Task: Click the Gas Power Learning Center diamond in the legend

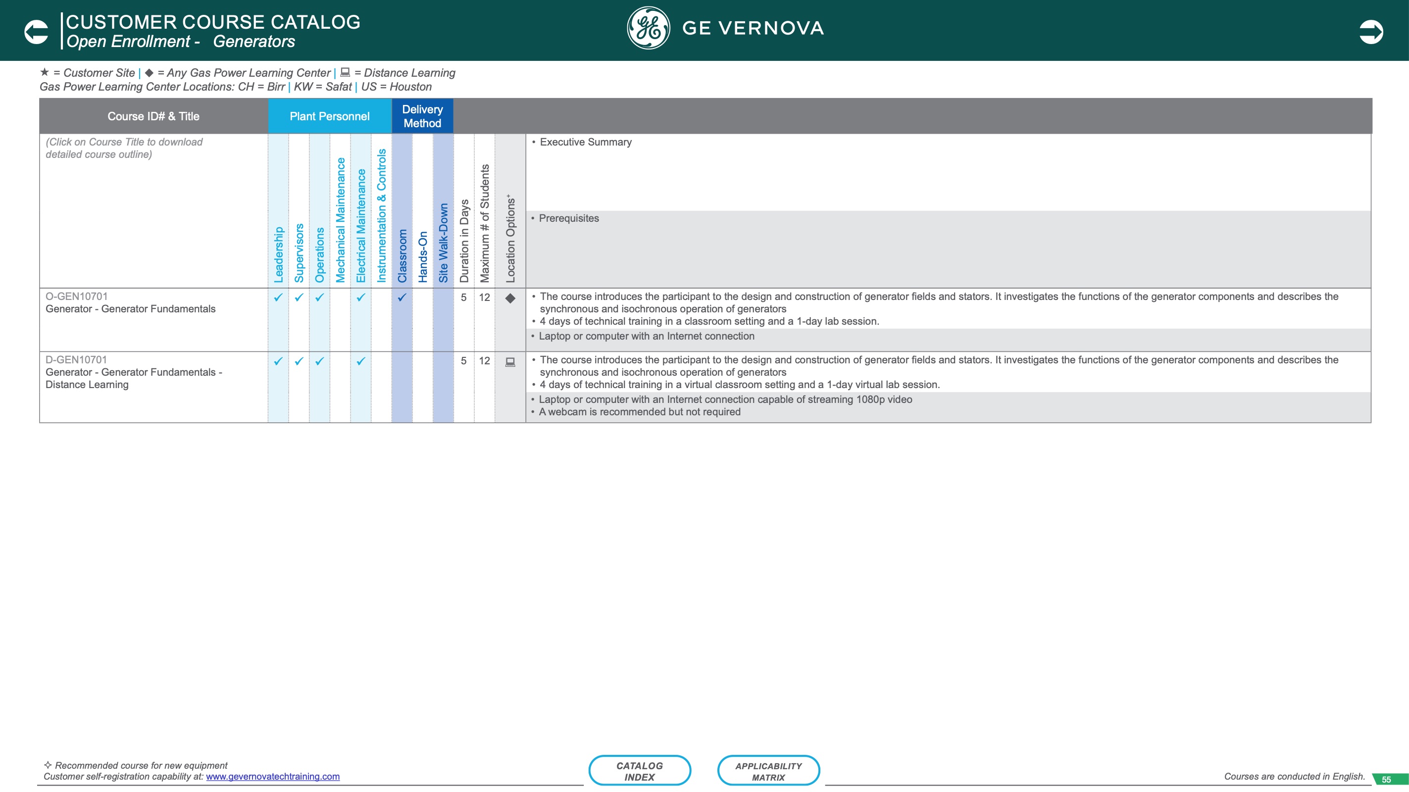Action: [150, 72]
